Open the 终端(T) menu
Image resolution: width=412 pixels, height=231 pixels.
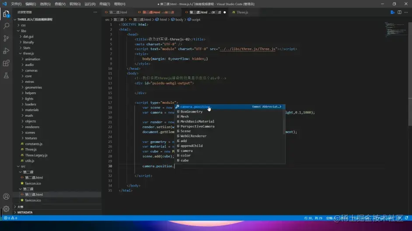click(105, 4)
